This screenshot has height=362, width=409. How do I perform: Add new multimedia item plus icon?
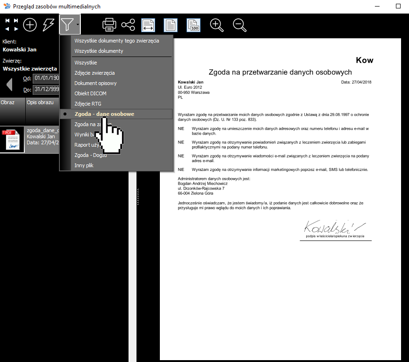(x=30, y=25)
